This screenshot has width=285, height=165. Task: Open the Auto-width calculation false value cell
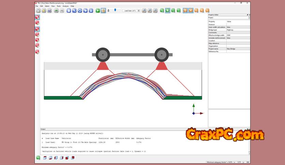coord(238,27)
